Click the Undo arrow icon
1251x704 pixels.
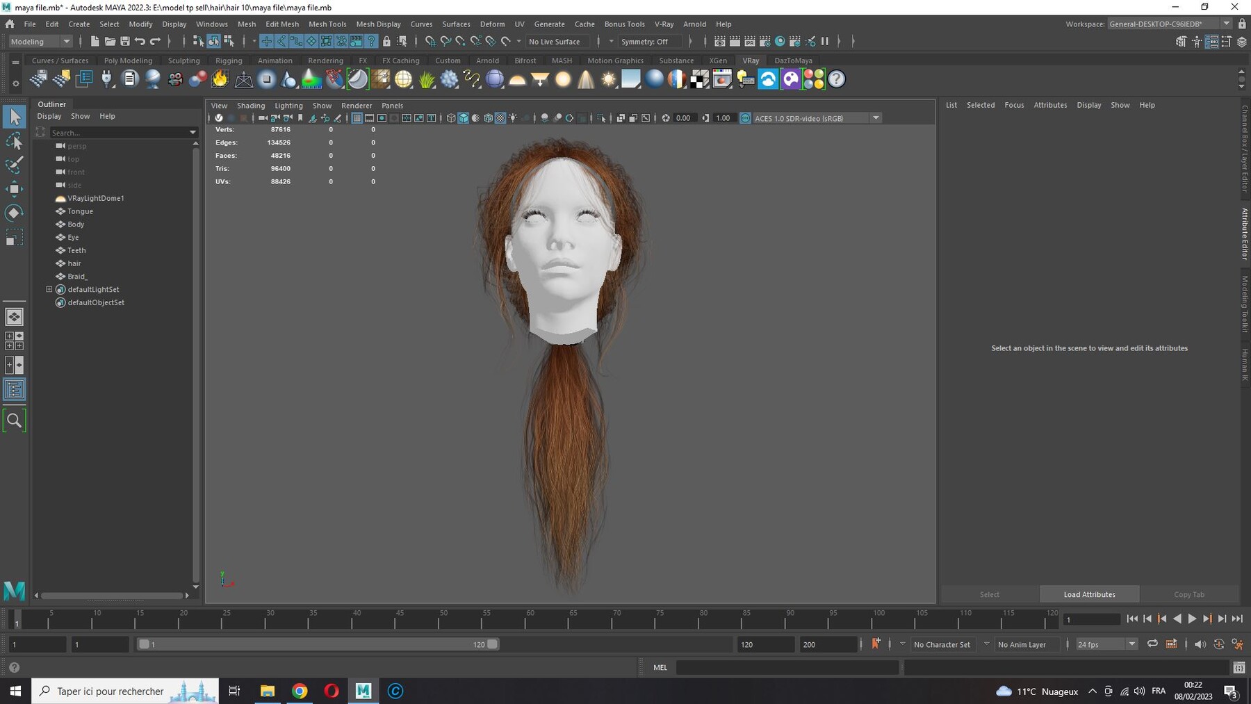tap(140, 42)
